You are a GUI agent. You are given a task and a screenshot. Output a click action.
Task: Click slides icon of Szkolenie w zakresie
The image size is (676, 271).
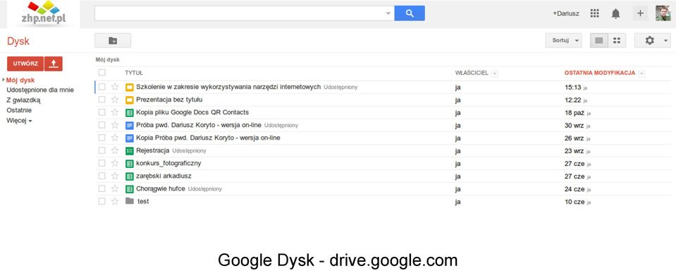[x=129, y=88]
